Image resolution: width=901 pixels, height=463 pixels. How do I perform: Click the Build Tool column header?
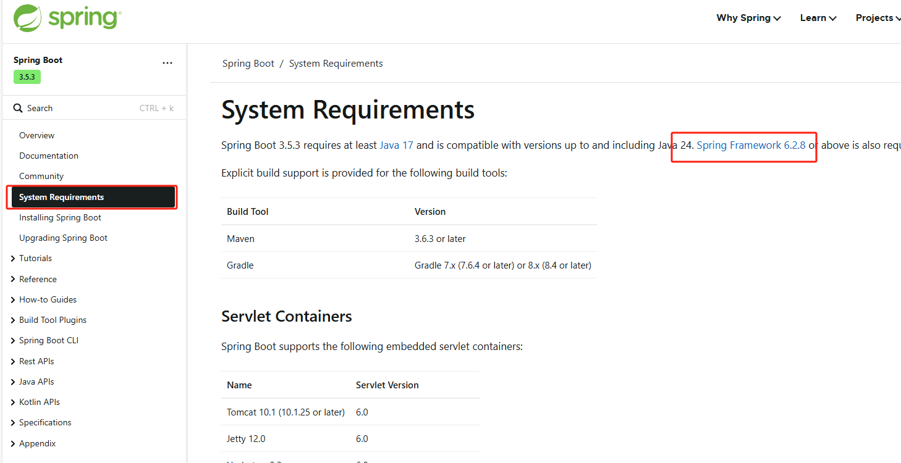tap(247, 211)
